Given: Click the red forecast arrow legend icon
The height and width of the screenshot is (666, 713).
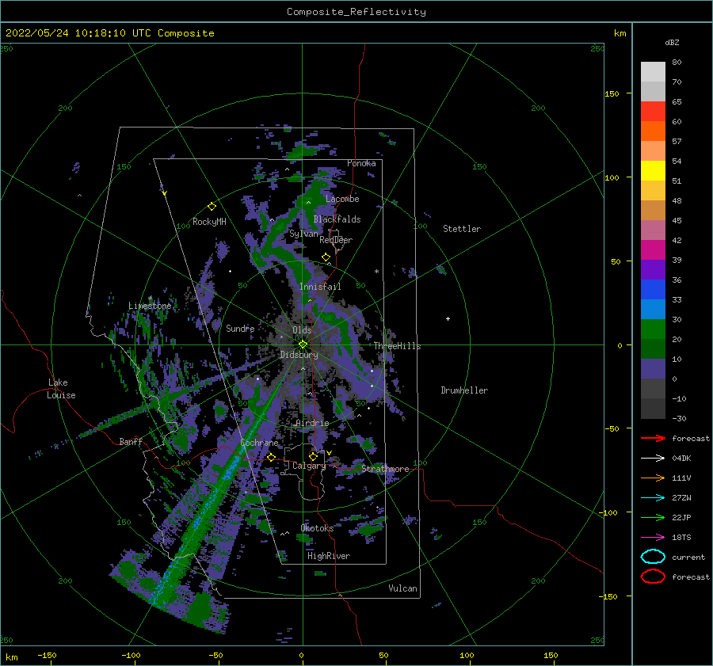Looking at the screenshot, I should coord(653,438).
